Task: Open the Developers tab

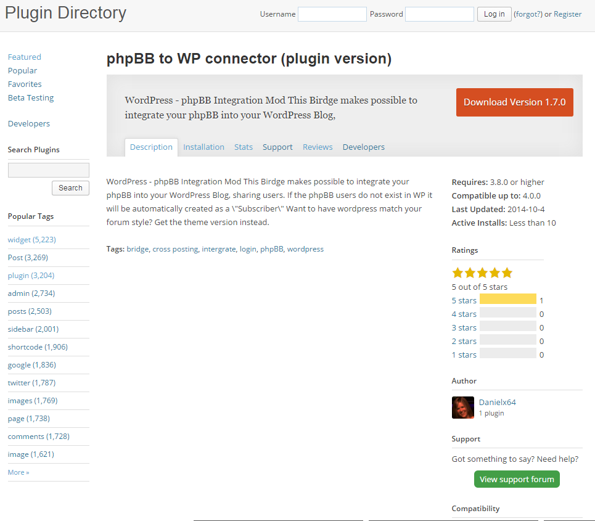Action: 364,147
